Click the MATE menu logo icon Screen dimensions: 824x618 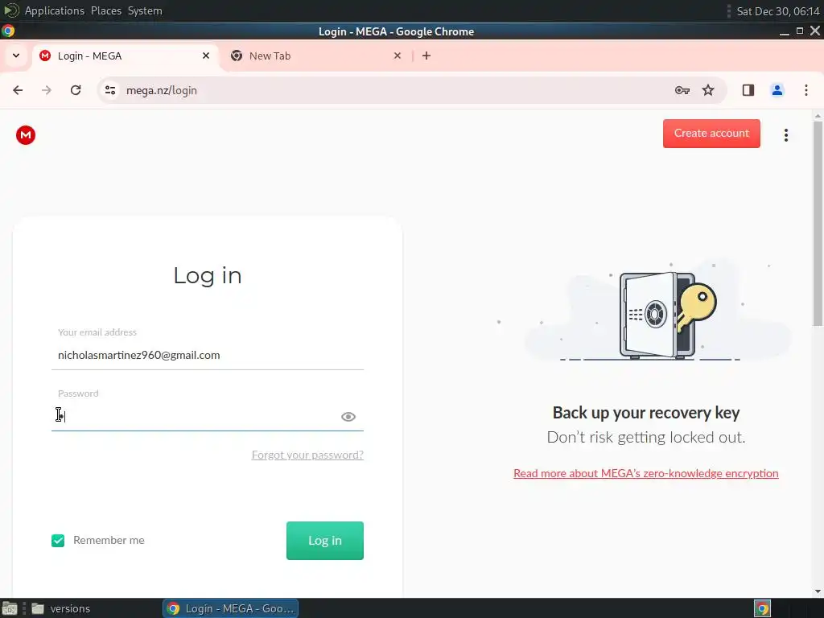(11, 10)
